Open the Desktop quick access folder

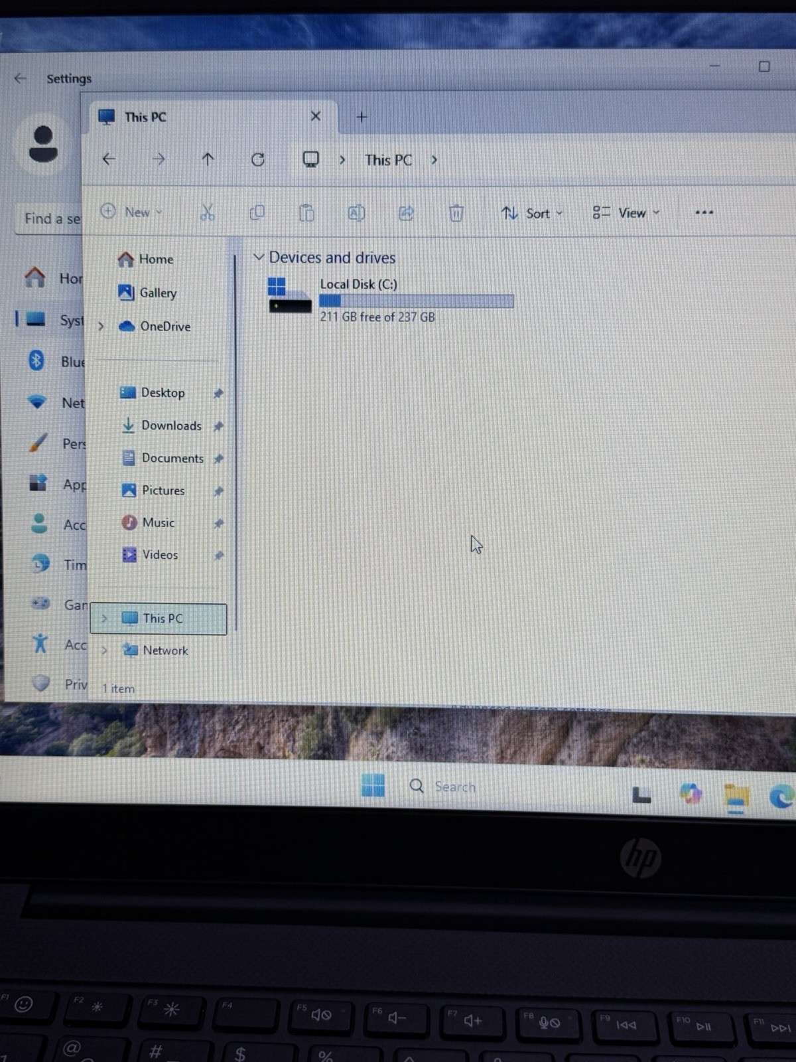click(x=152, y=392)
